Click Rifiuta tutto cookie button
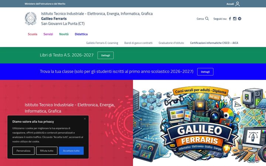The image size is (266, 166). 47,151
